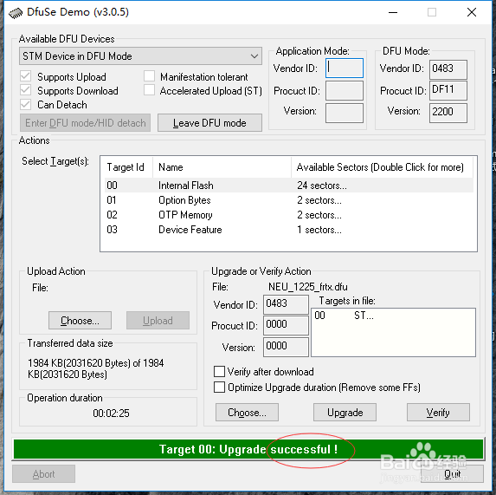Check Verify after download option
This screenshot has width=496, height=495.
point(219,372)
